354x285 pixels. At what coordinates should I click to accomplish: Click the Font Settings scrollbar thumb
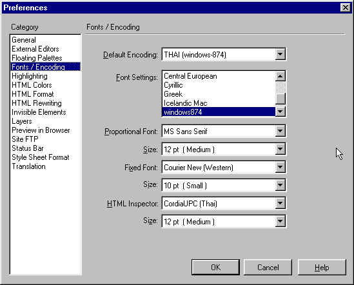(280, 99)
